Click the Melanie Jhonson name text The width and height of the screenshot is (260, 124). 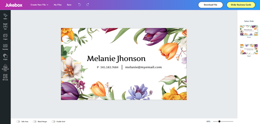[116, 58]
